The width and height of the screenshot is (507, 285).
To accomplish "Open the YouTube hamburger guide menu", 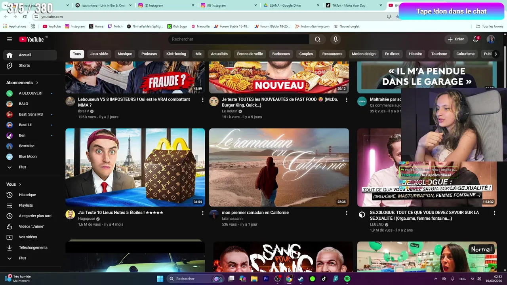I will click(10, 39).
